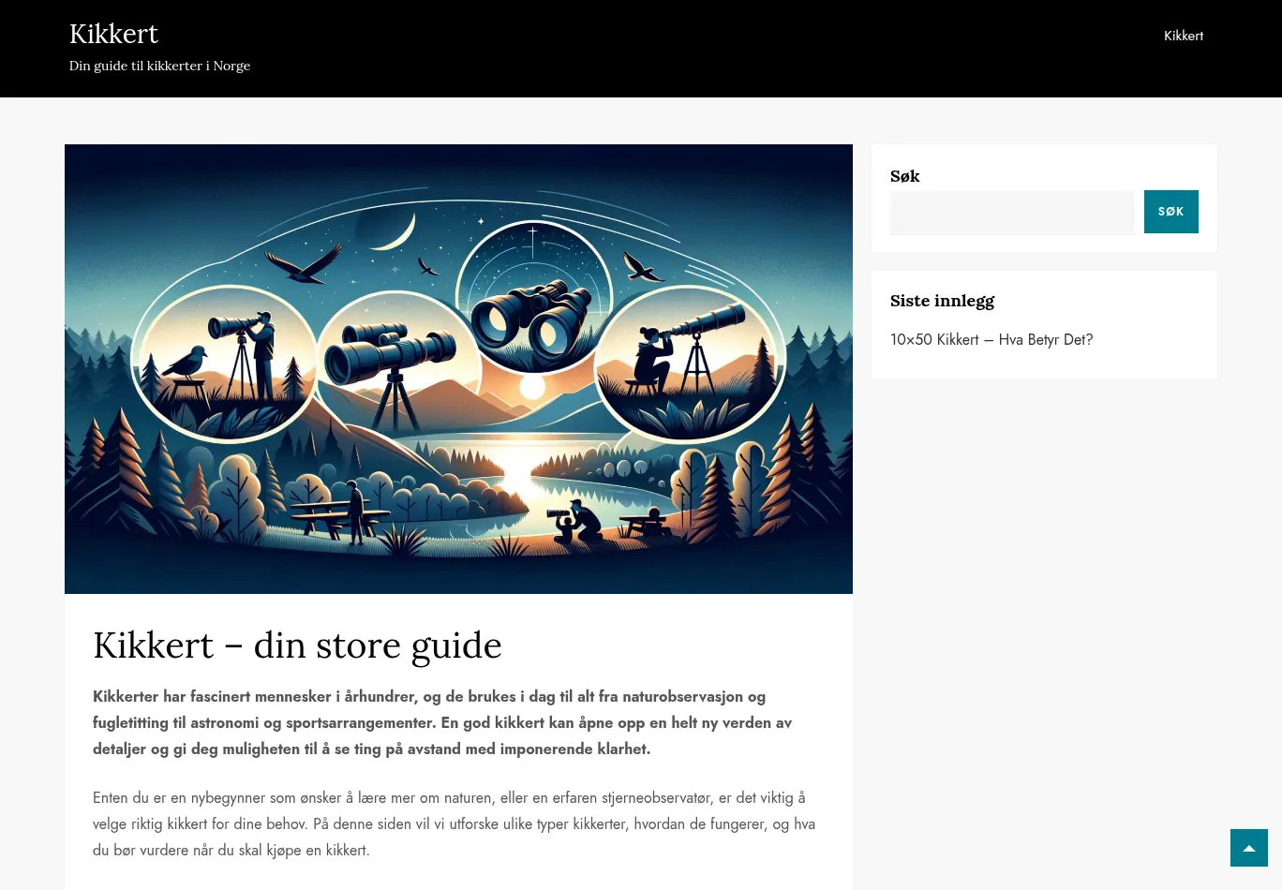This screenshot has height=890, width=1282.
Task: Click the 'Kikkert – din store guide' heading
Action: [297, 645]
